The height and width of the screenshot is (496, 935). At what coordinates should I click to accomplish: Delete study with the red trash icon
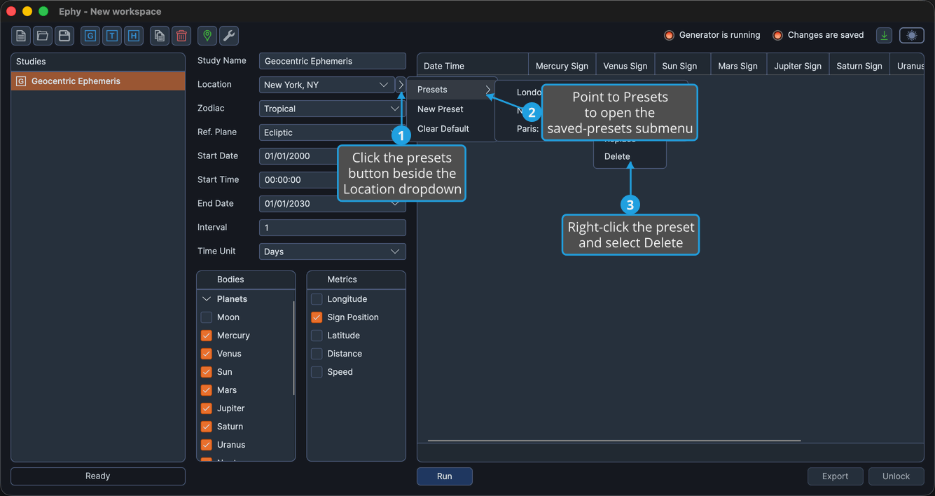coord(181,36)
